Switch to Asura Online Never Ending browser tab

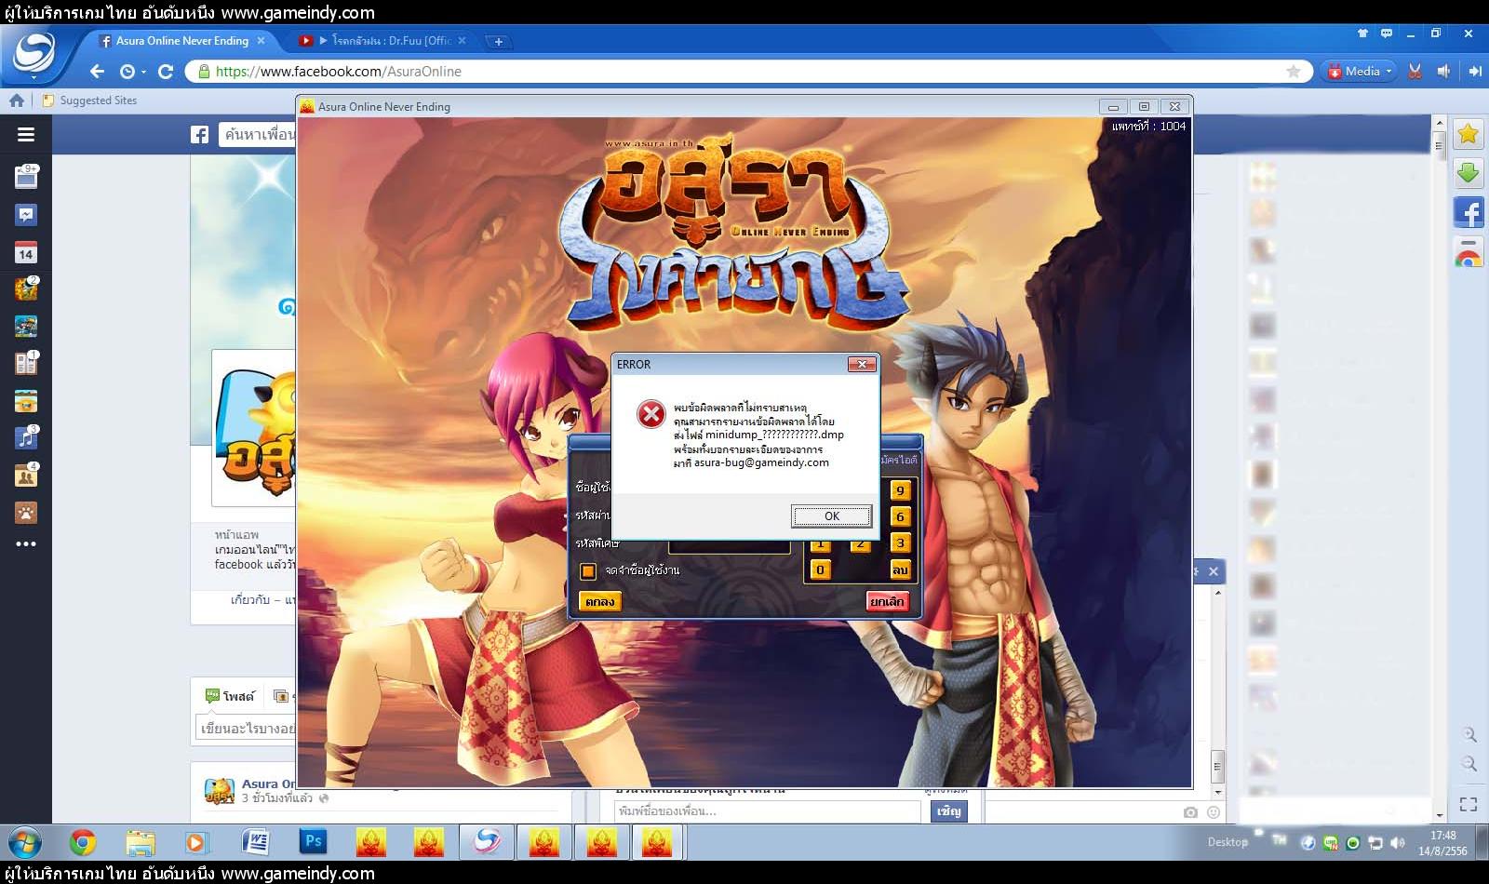click(x=182, y=41)
